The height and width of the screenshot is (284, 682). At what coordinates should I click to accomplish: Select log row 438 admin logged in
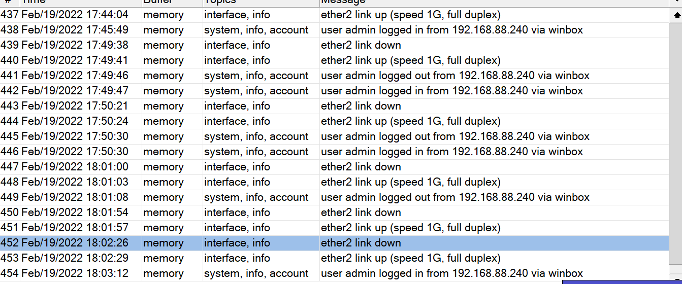click(x=335, y=30)
